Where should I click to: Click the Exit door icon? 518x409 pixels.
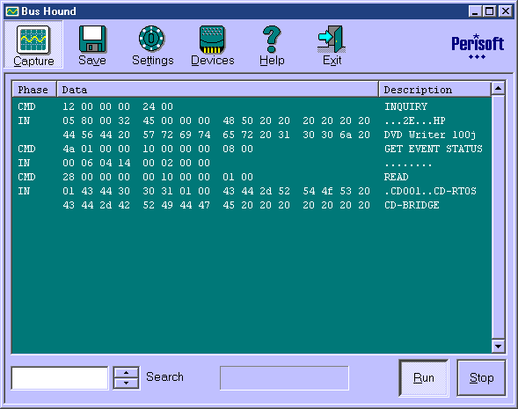(x=332, y=40)
